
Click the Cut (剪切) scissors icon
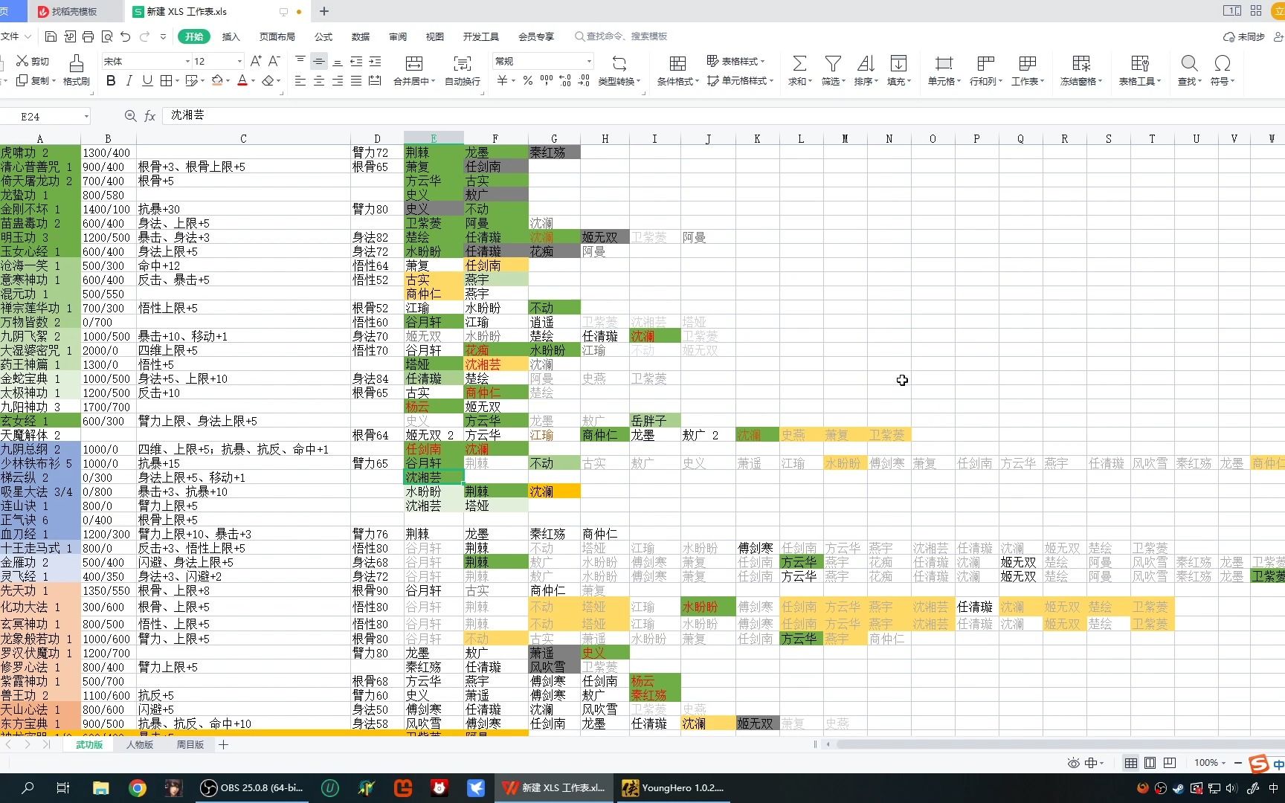pyautogui.click(x=22, y=61)
